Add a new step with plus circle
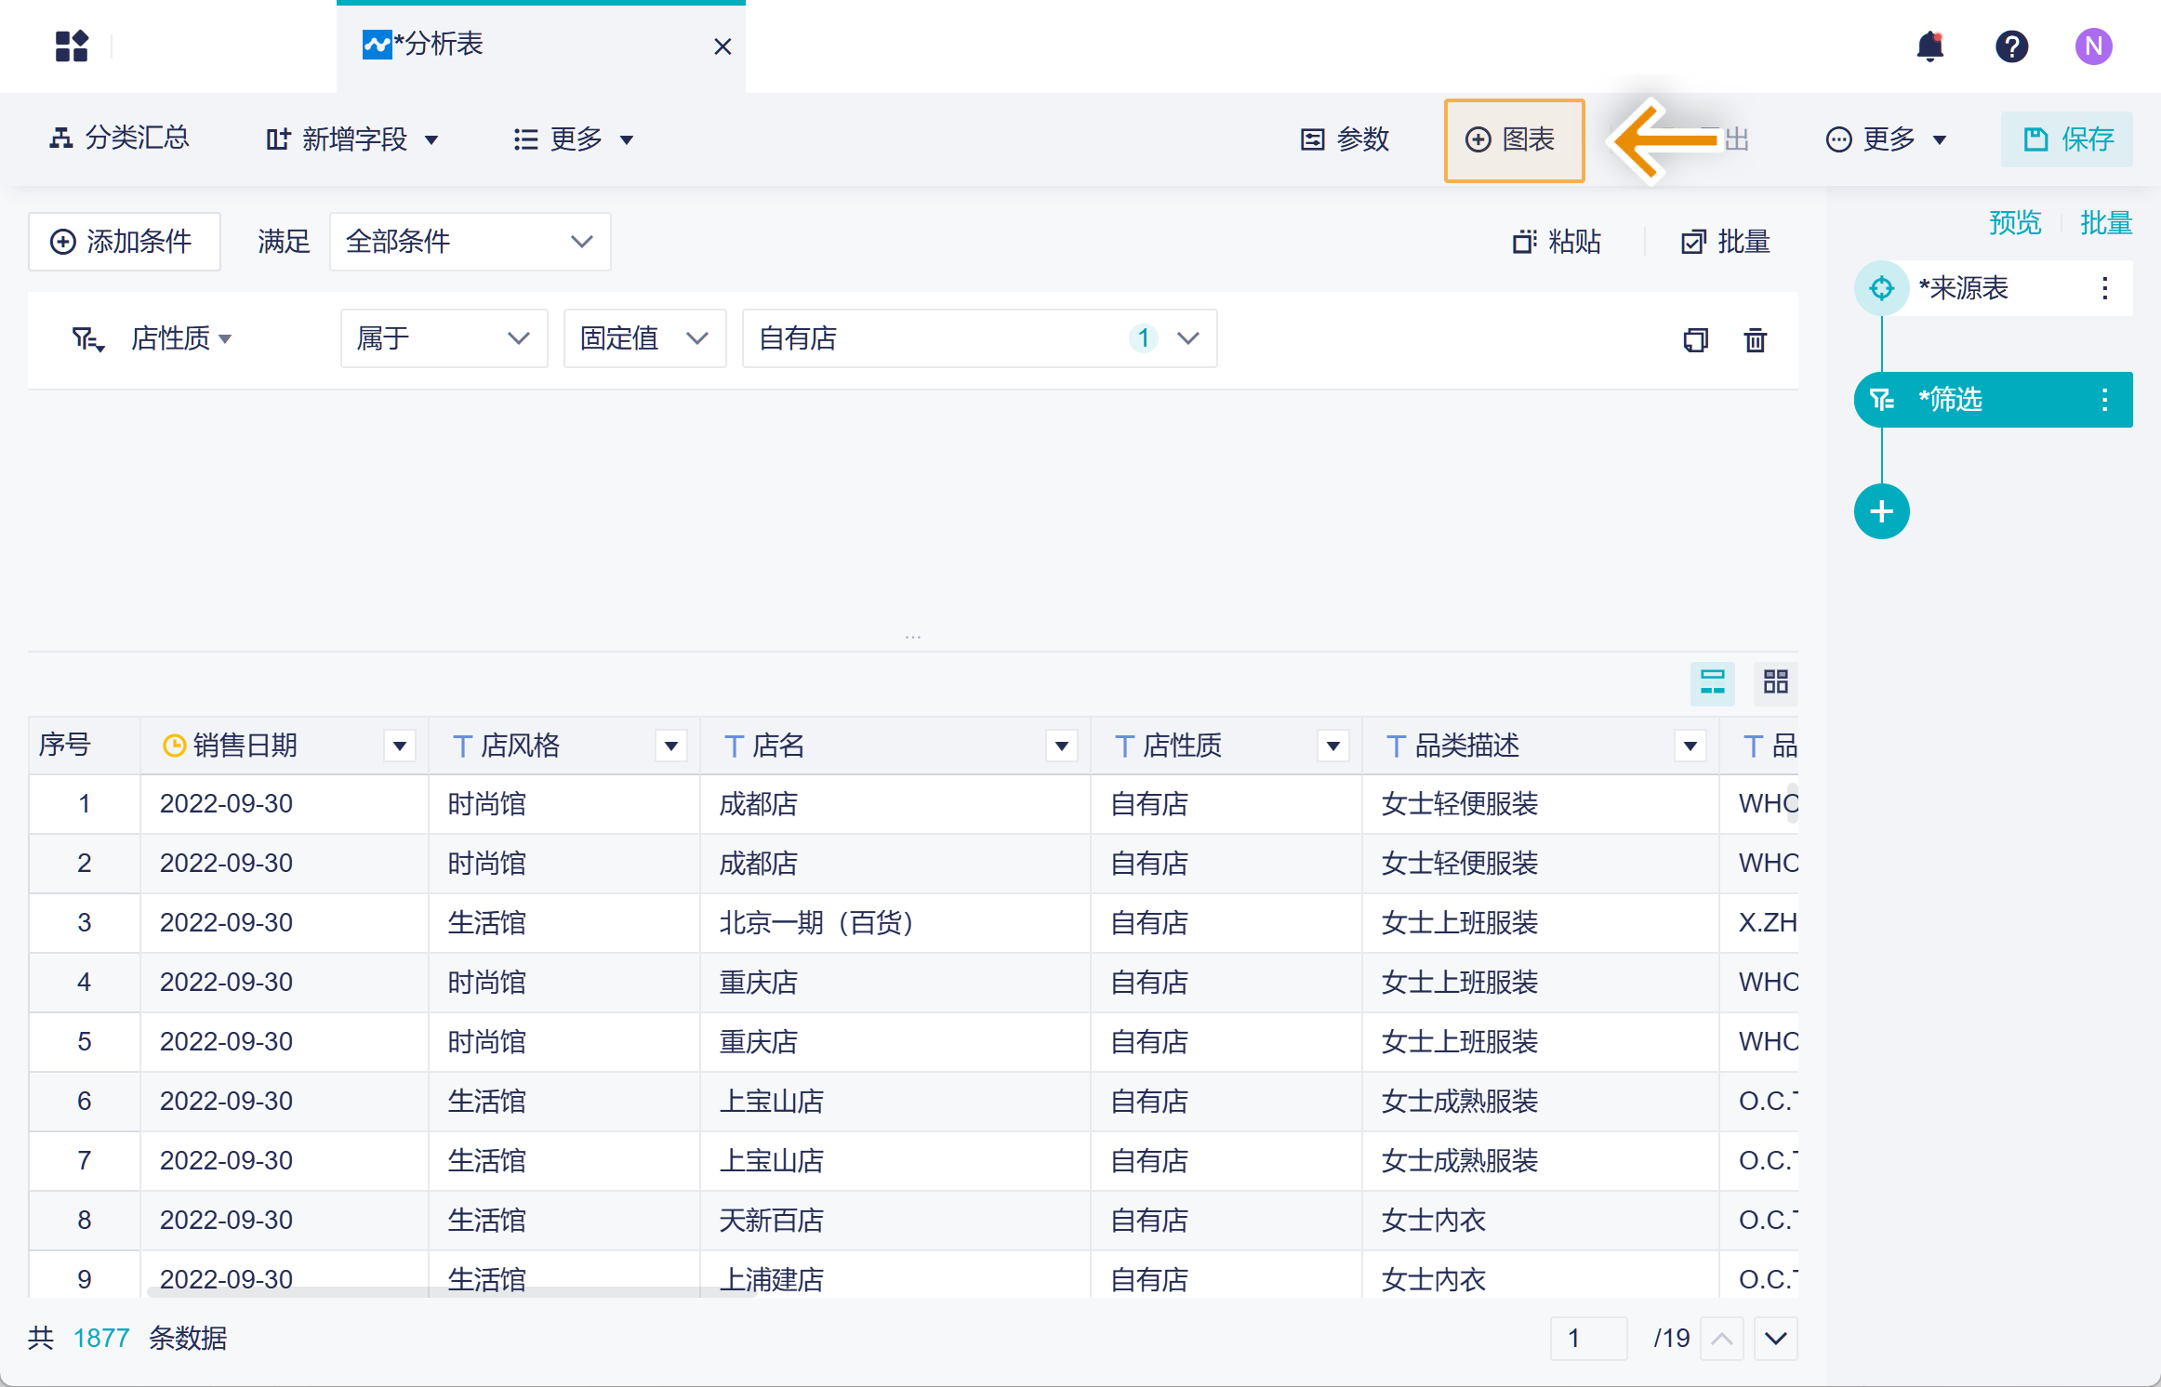This screenshot has height=1387, width=2161. pyautogui.click(x=1881, y=511)
